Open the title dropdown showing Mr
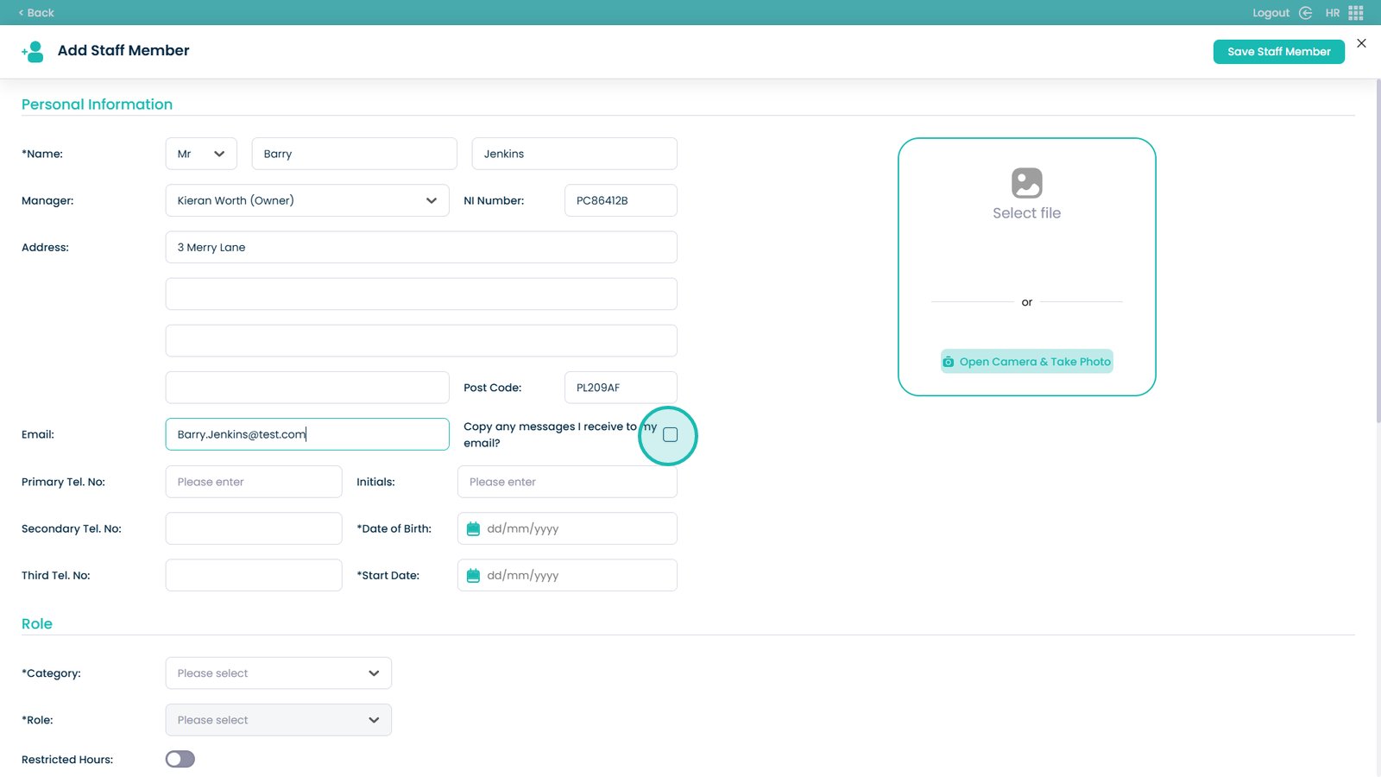This screenshot has width=1381, height=777. click(x=201, y=154)
